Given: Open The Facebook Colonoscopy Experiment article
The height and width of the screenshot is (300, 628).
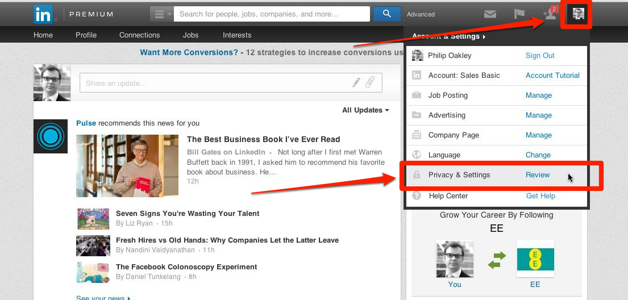Looking at the screenshot, I should (x=186, y=266).
